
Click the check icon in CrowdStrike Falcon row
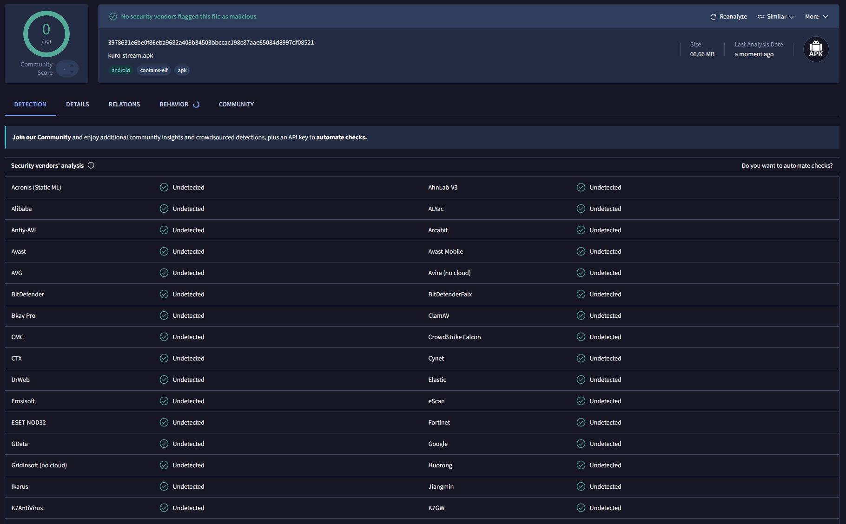pos(581,337)
